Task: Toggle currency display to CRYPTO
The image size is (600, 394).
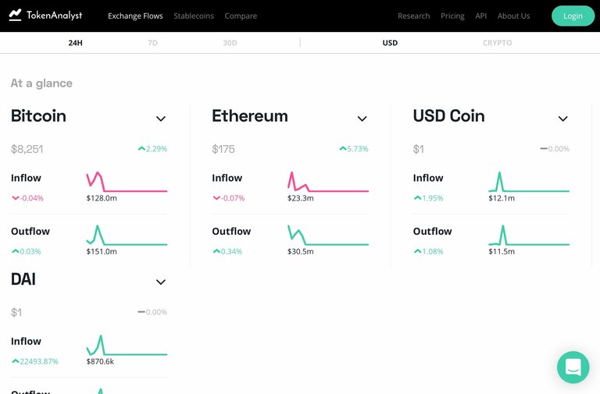Action: pos(497,43)
